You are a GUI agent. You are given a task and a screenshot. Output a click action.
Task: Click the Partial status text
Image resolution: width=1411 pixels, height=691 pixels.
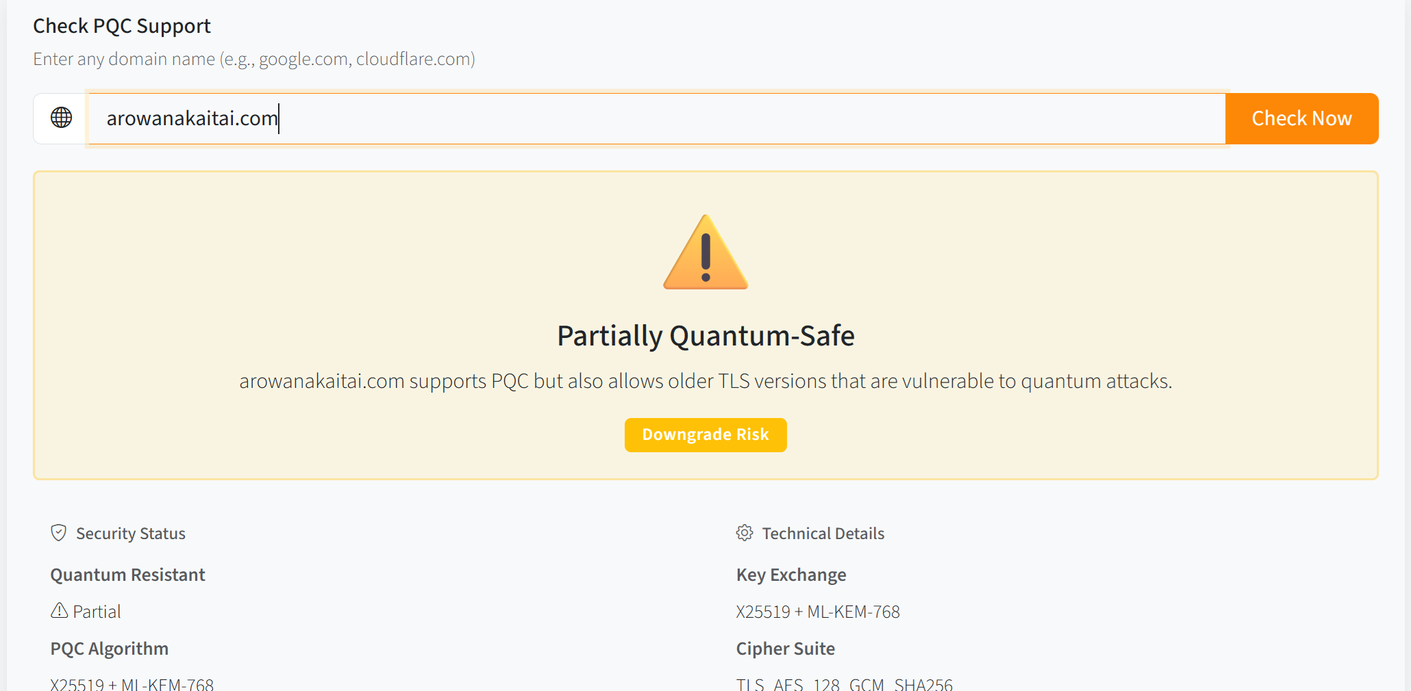[97, 612]
